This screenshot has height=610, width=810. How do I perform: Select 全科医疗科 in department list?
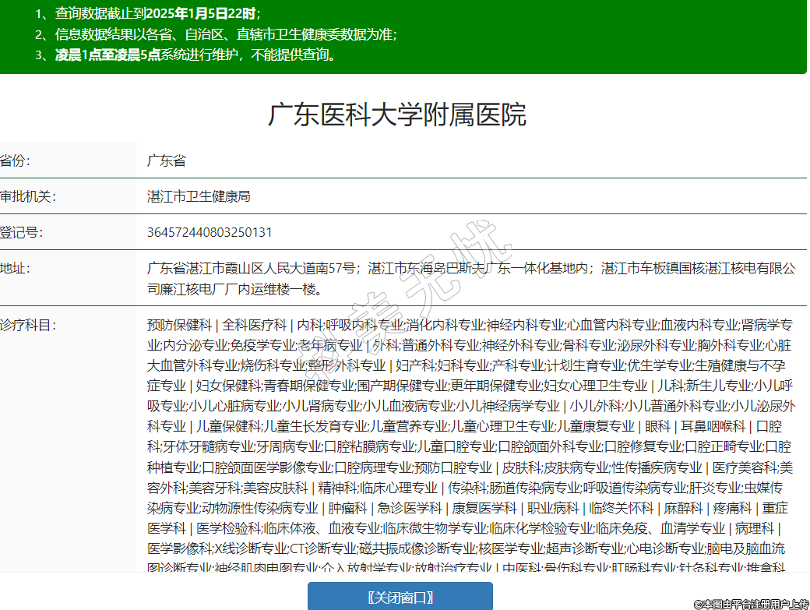[255, 324]
